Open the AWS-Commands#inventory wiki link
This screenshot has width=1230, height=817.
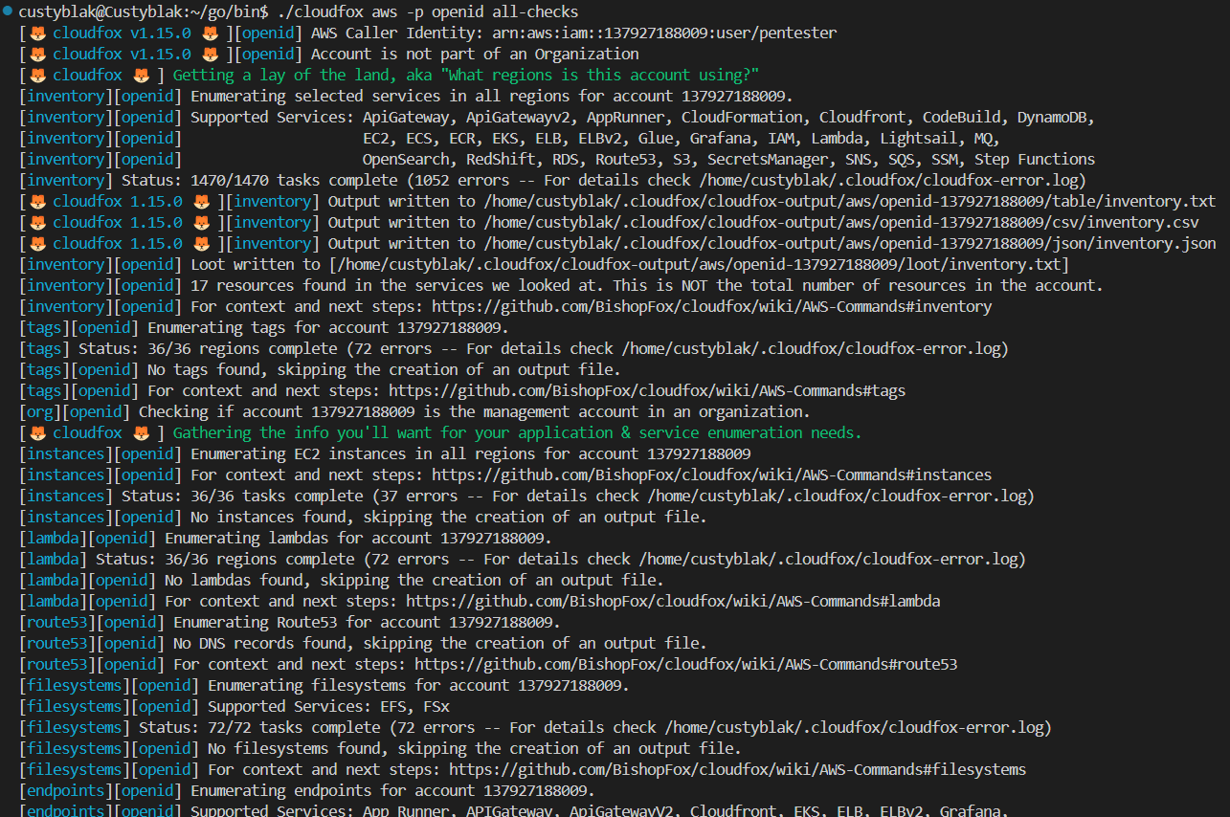pyautogui.click(x=711, y=306)
